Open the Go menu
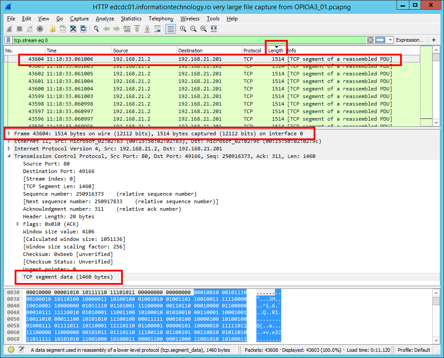 tap(59, 19)
